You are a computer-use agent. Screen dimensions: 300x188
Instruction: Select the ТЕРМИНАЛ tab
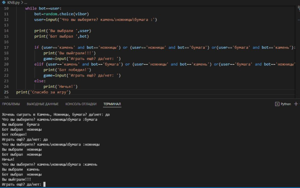[112, 104]
